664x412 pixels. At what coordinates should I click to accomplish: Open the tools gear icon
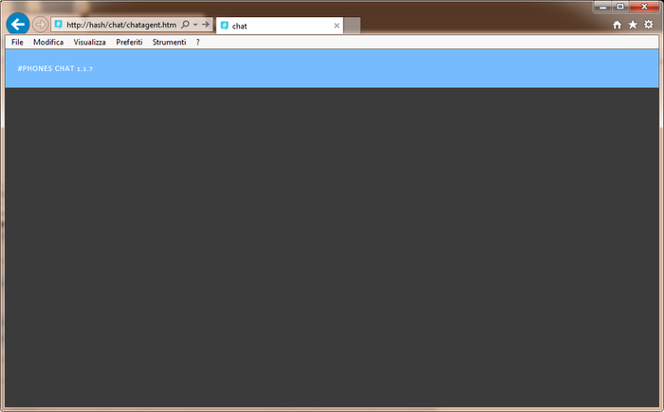tap(648, 25)
